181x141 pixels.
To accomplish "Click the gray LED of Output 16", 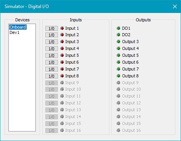I will [x=119, y=130].
